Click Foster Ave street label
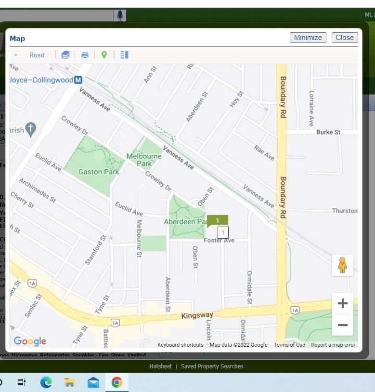The height and width of the screenshot is (392, 375). click(x=219, y=241)
